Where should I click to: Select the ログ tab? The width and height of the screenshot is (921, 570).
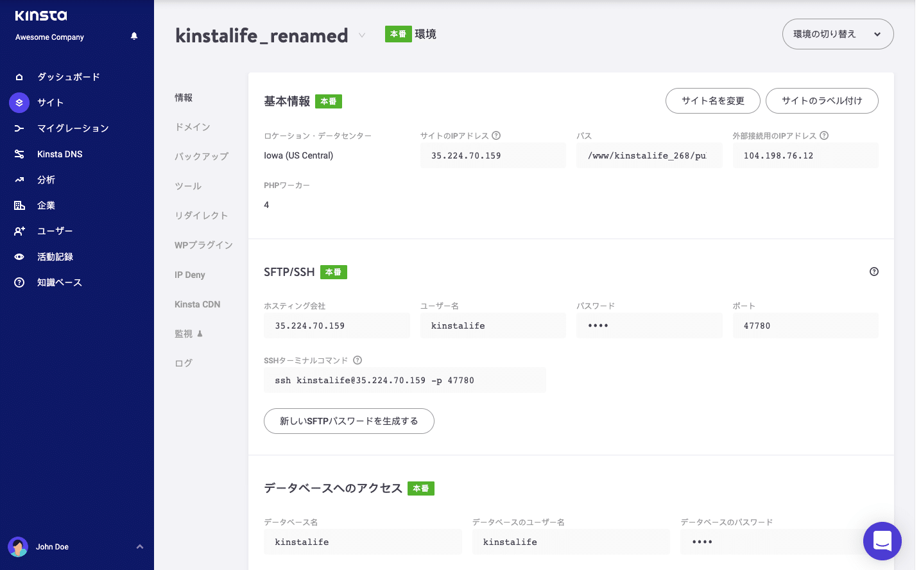[184, 363]
